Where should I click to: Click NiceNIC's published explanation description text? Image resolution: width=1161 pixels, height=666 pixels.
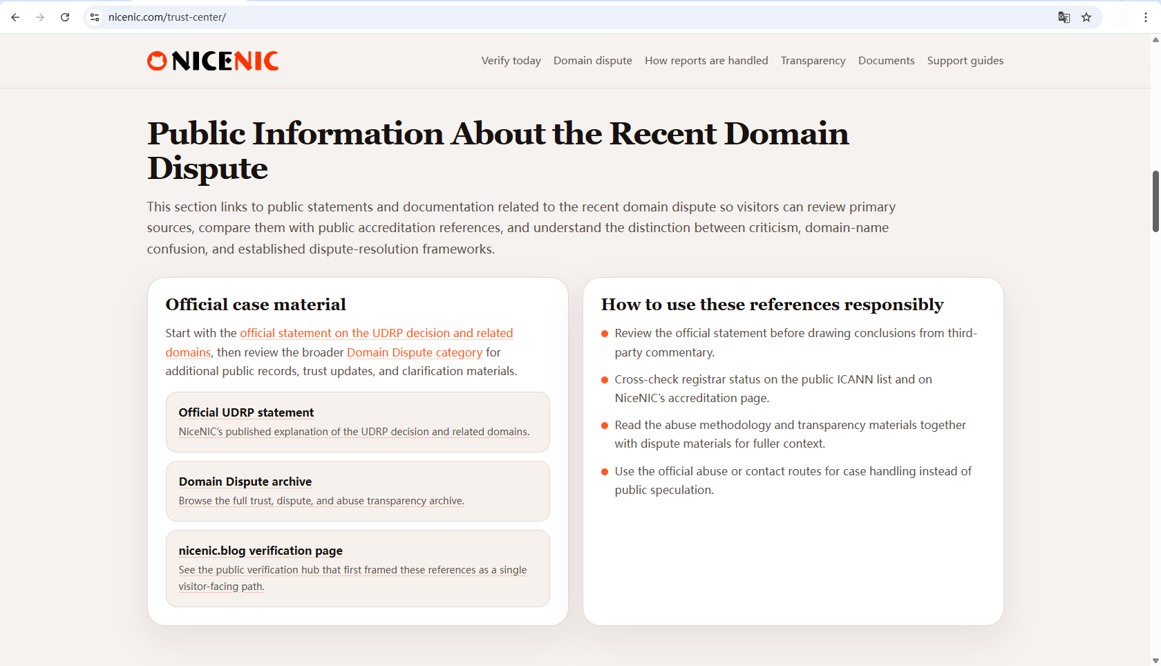(354, 432)
